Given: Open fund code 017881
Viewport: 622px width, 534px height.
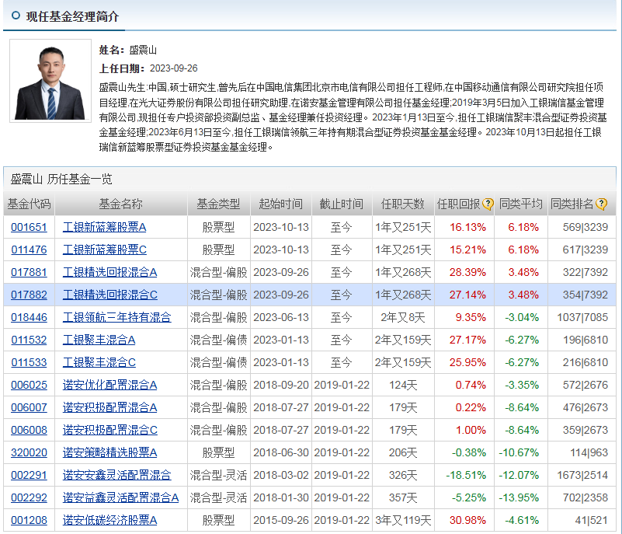Looking at the screenshot, I should (29, 272).
